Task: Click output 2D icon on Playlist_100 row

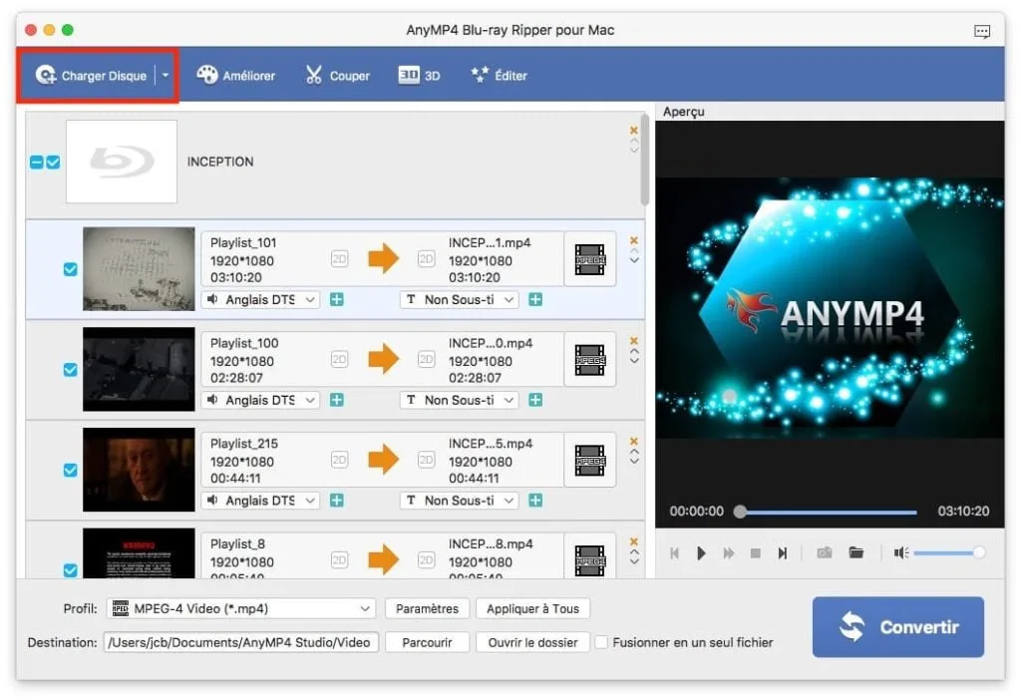Action: pos(426,359)
